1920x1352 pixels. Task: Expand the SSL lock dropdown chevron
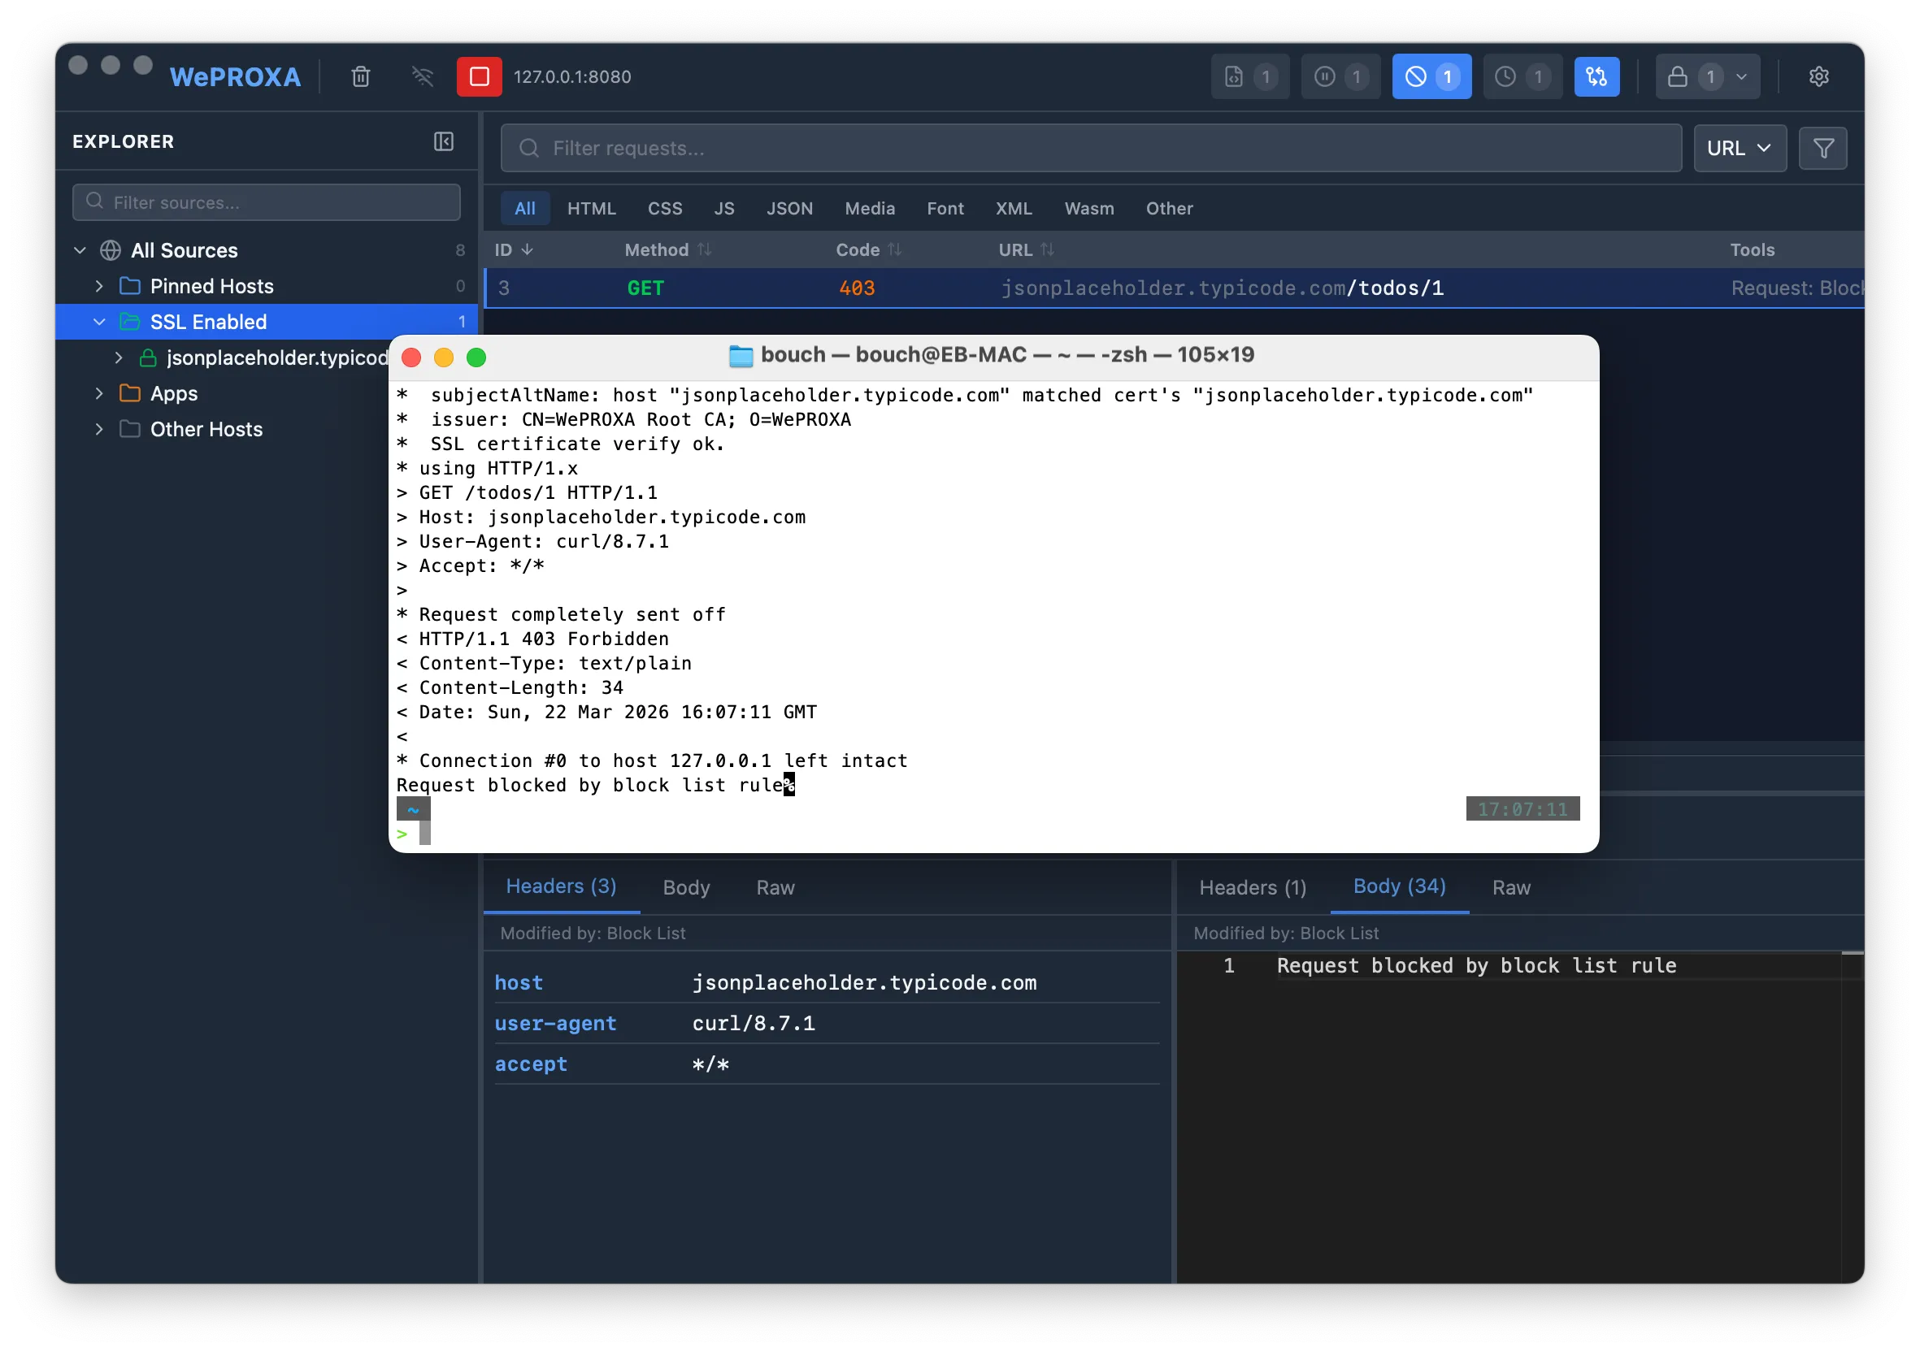click(x=1741, y=77)
